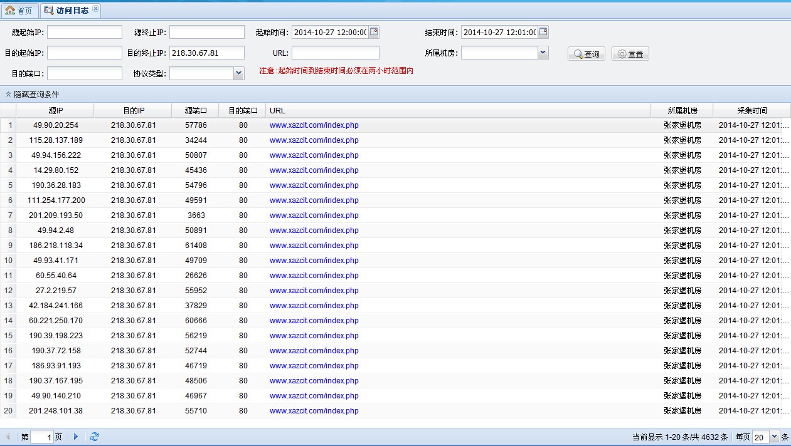Click the 查询 search button
Screen dimensions: 791x446
pyautogui.click(x=586, y=54)
